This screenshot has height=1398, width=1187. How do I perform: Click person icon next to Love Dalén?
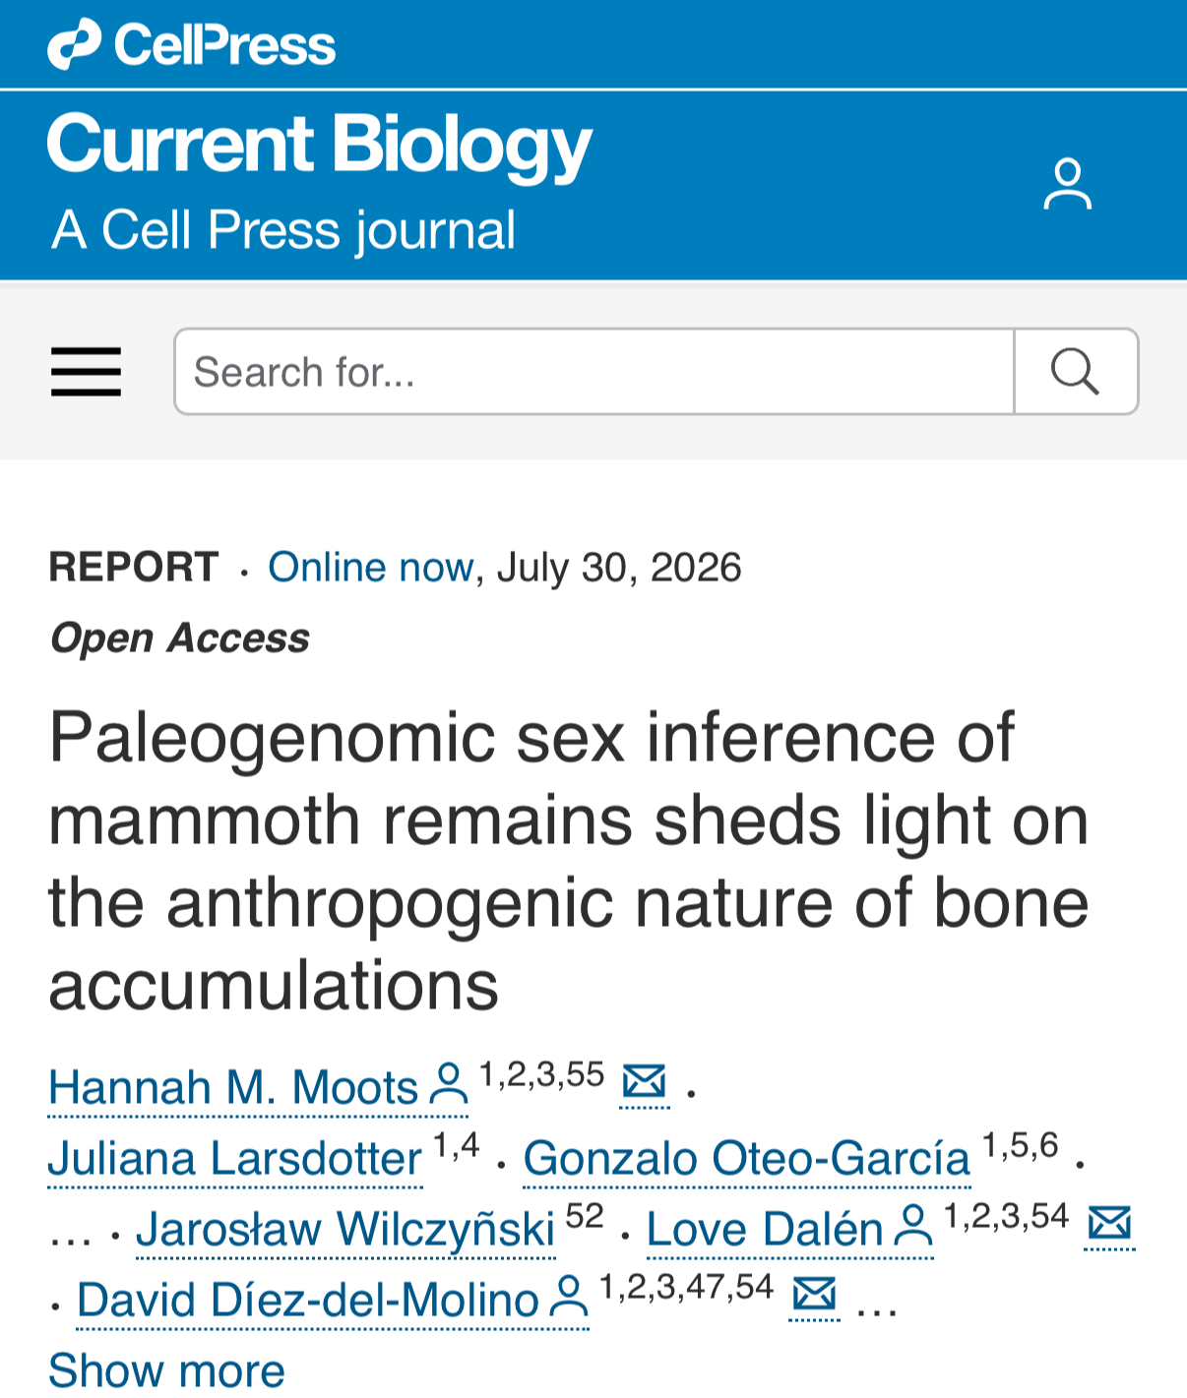913,1227
